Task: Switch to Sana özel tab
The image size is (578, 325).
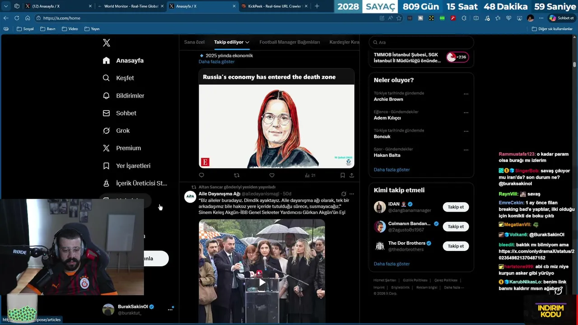Action: [194, 42]
